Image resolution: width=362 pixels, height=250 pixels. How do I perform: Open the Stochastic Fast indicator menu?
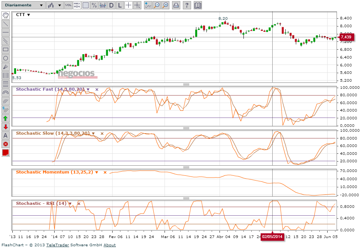click(88, 90)
